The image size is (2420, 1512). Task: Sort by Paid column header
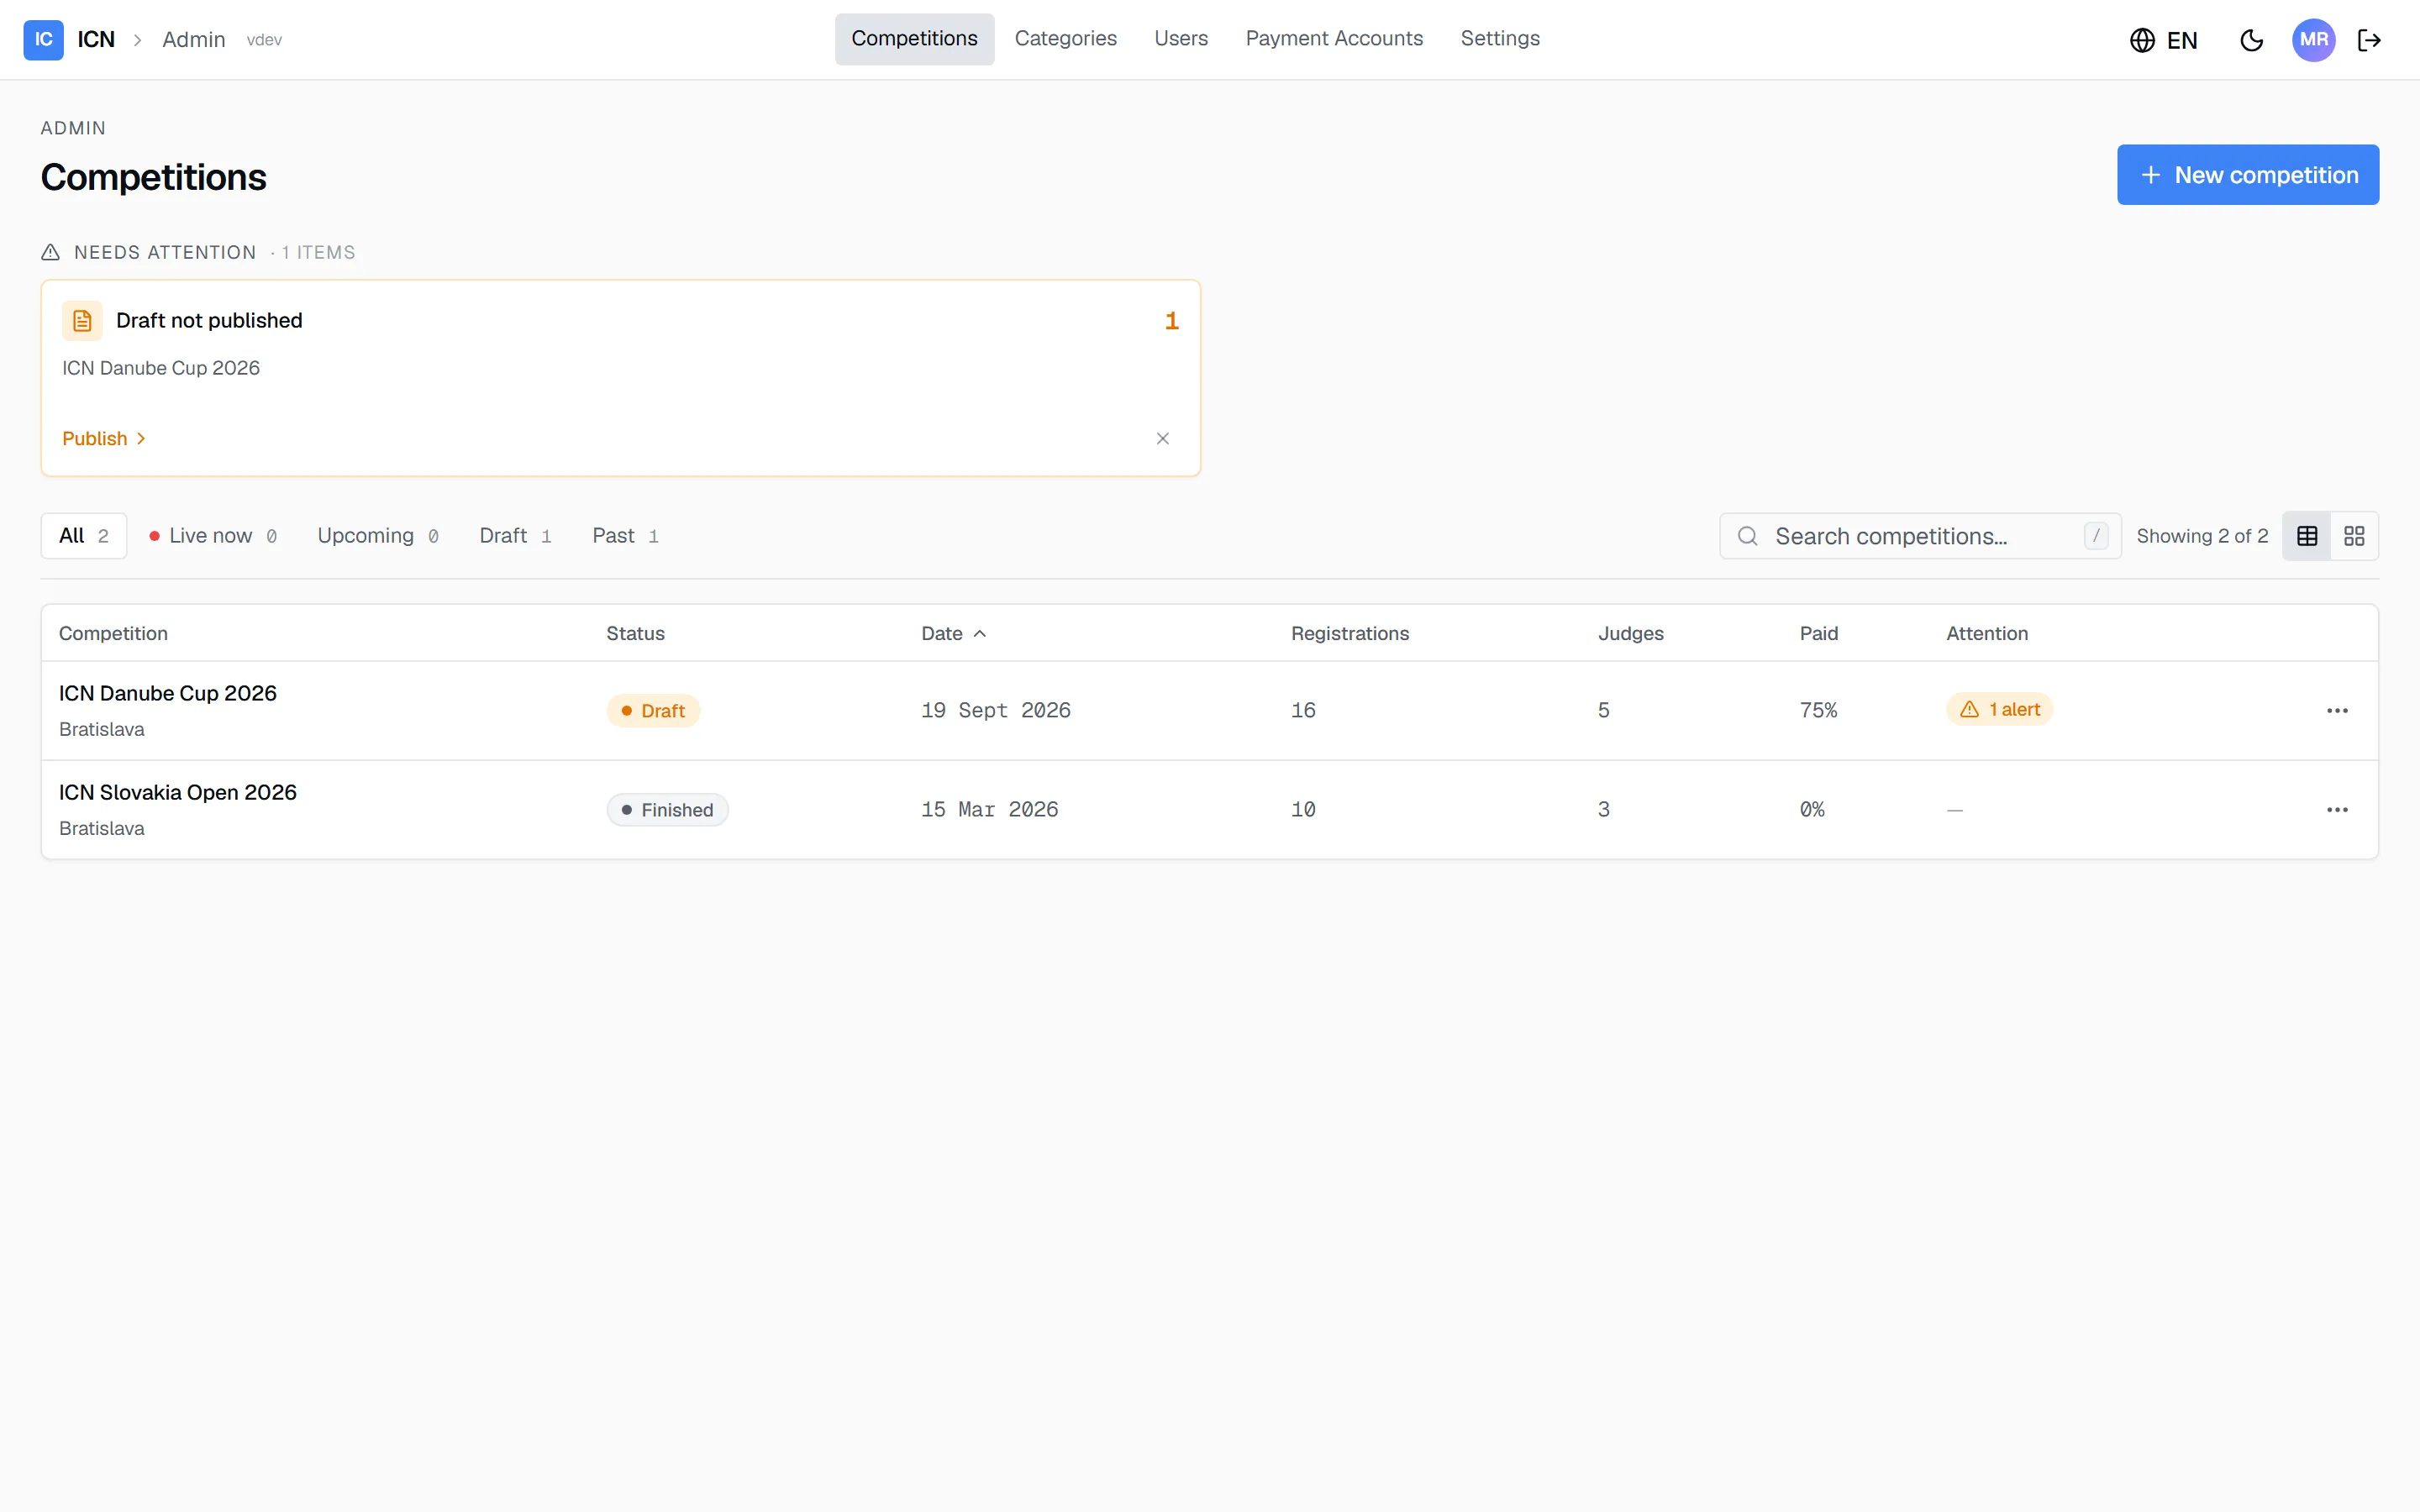coord(1818,634)
